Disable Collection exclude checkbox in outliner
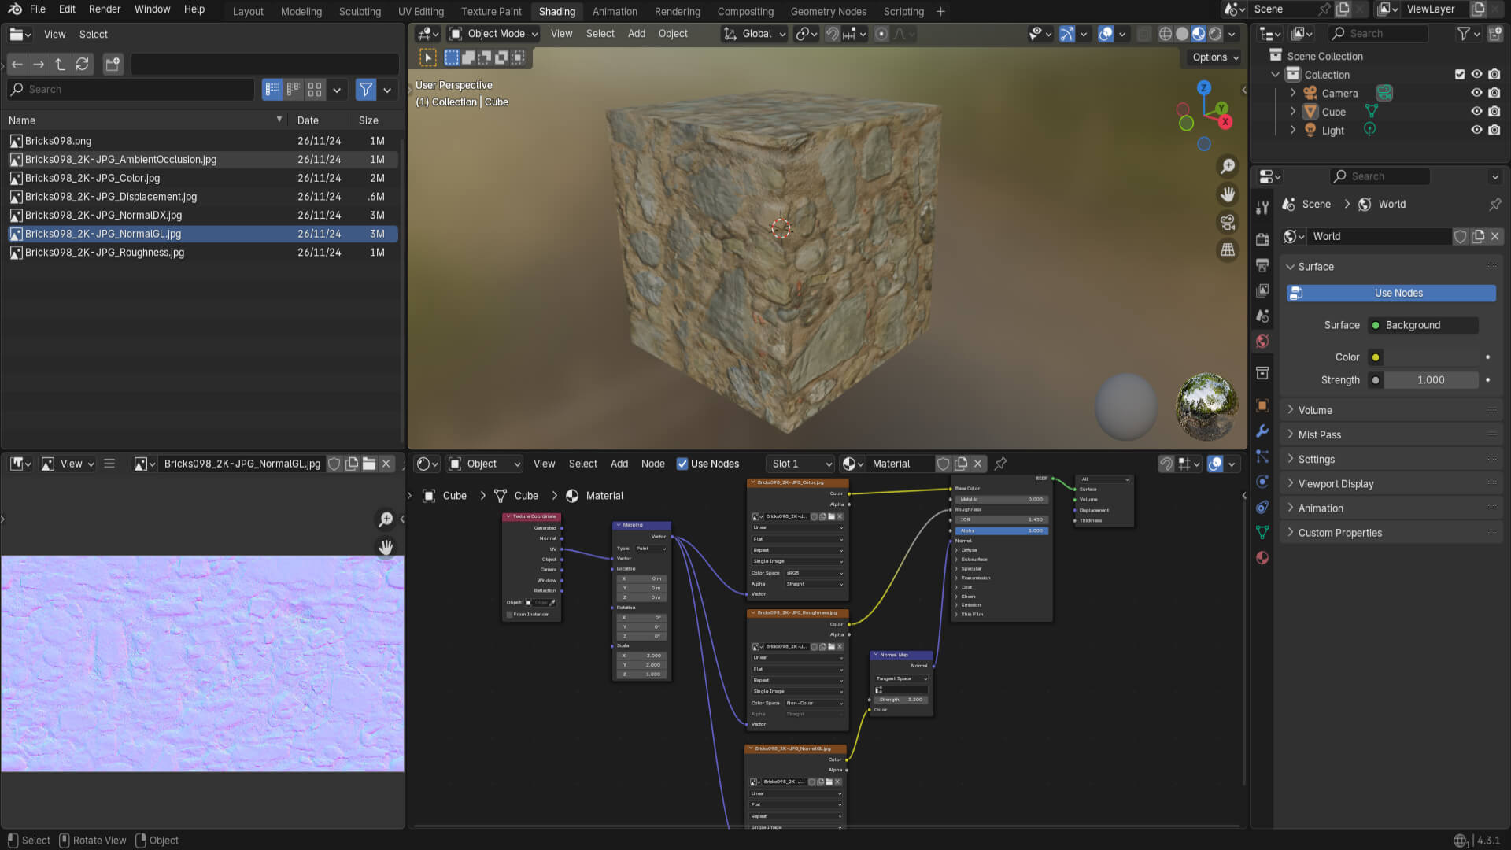Image resolution: width=1511 pixels, height=850 pixels. [1460, 75]
